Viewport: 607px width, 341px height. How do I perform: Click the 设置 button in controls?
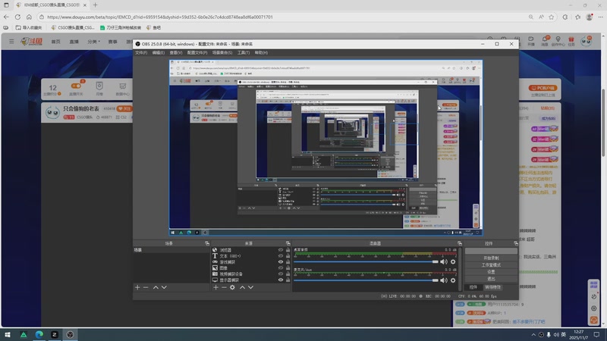point(491,272)
